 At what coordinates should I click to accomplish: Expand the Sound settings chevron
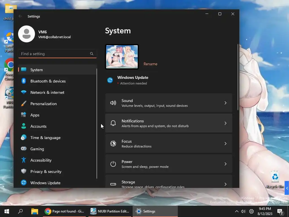(x=225, y=103)
